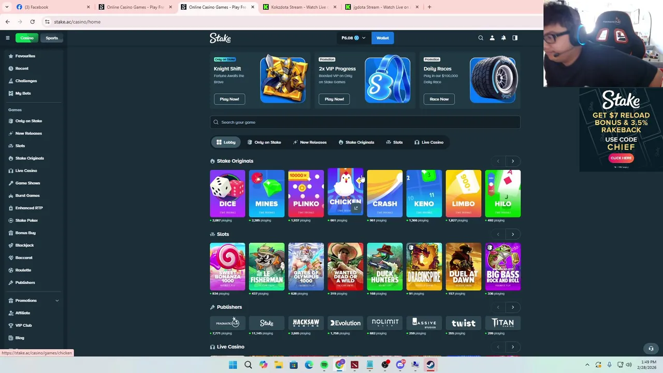Reload the page with browser refresh icon

pos(32,22)
